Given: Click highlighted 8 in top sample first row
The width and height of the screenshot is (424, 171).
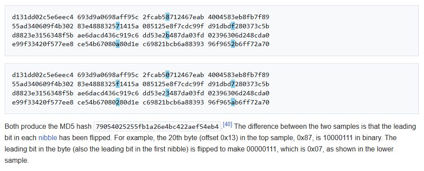Looking at the screenshot, I should tap(168, 17).
